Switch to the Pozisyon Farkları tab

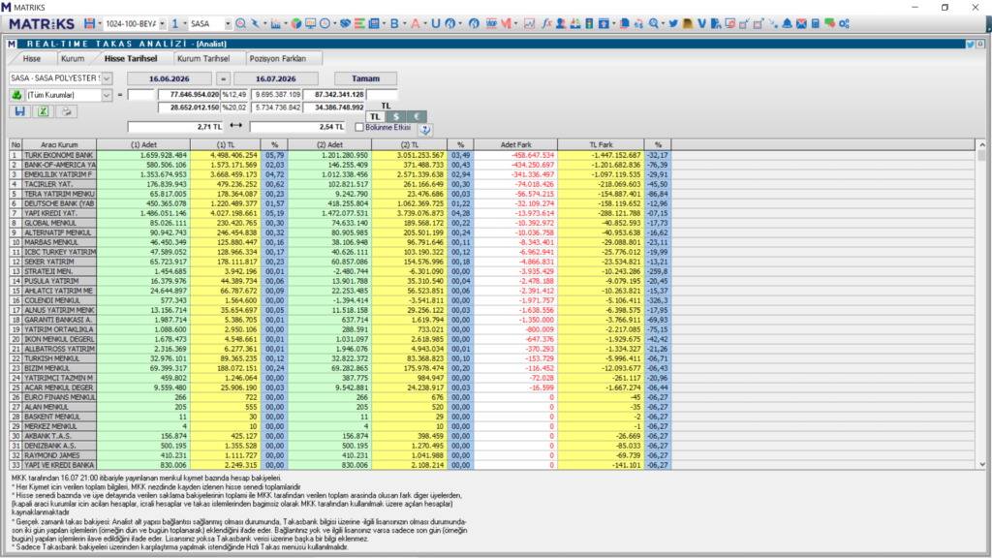pyautogui.click(x=278, y=58)
